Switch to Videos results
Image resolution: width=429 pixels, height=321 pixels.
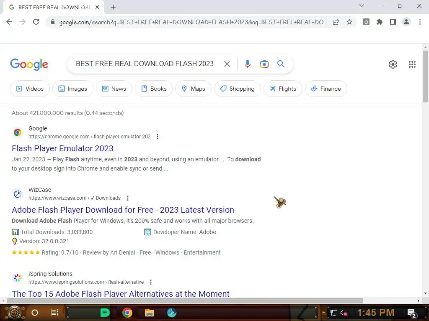click(x=30, y=89)
